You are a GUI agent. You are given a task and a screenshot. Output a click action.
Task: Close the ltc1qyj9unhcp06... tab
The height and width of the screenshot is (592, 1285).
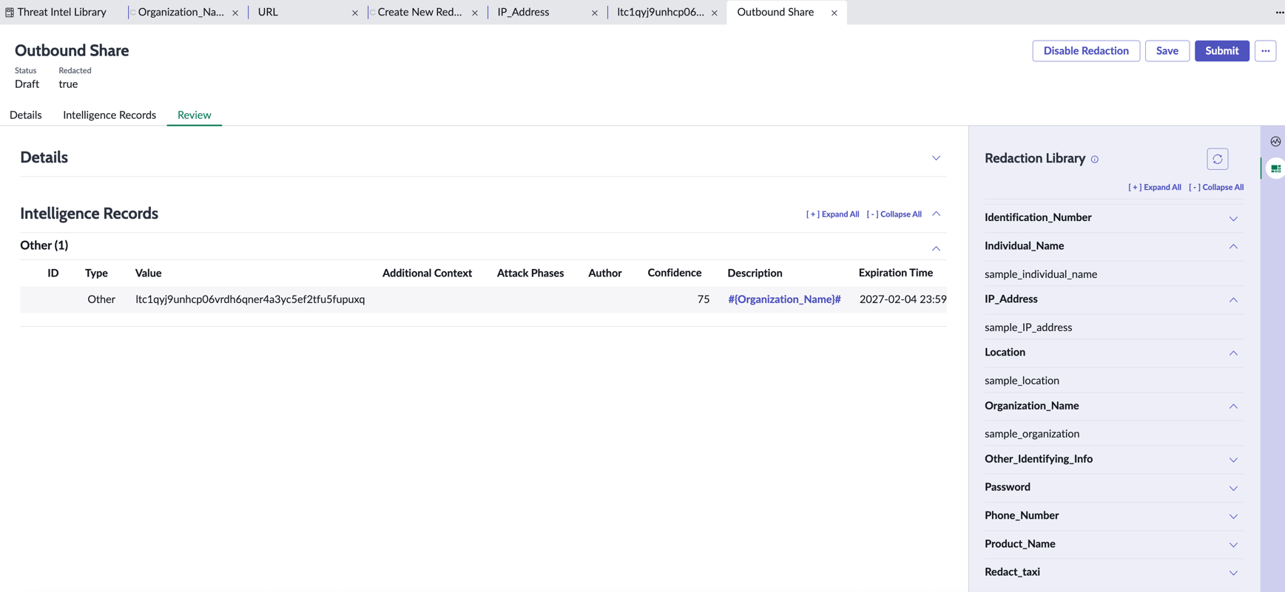715,13
